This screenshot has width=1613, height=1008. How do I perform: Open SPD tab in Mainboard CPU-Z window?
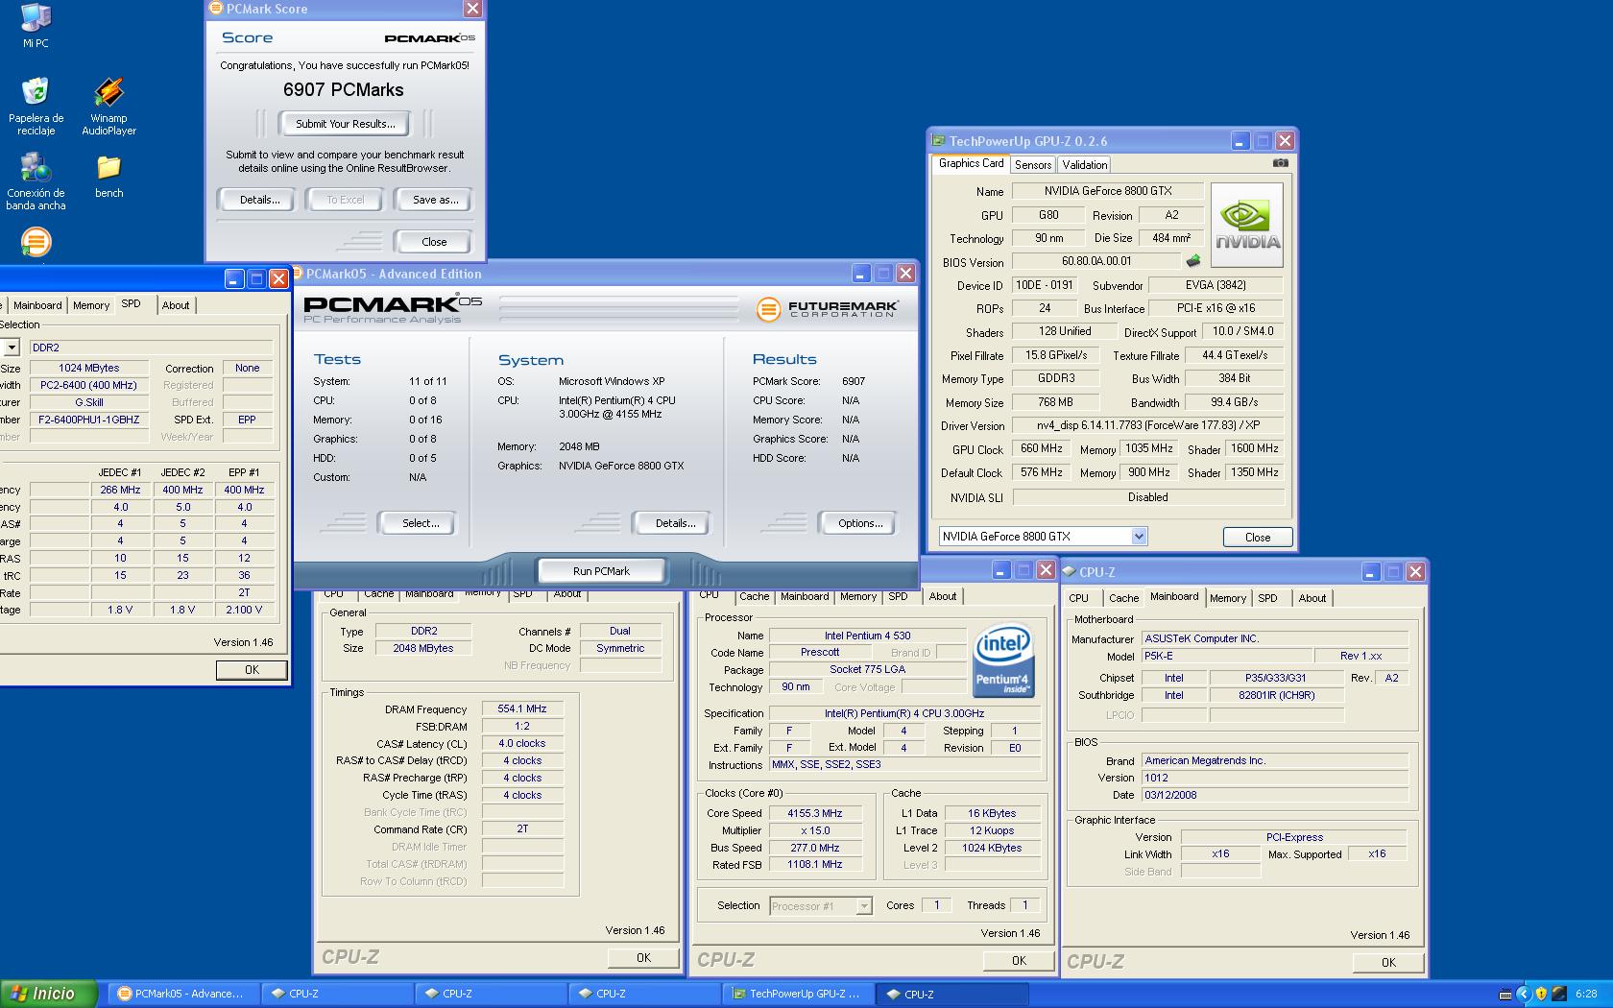click(x=1268, y=598)
